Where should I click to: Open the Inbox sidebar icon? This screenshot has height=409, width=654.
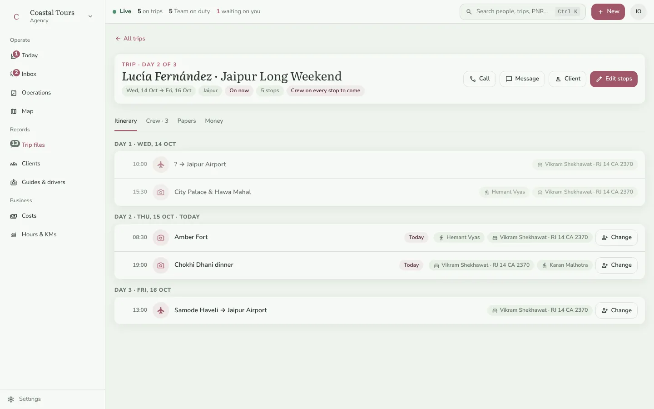click(14, 74)
